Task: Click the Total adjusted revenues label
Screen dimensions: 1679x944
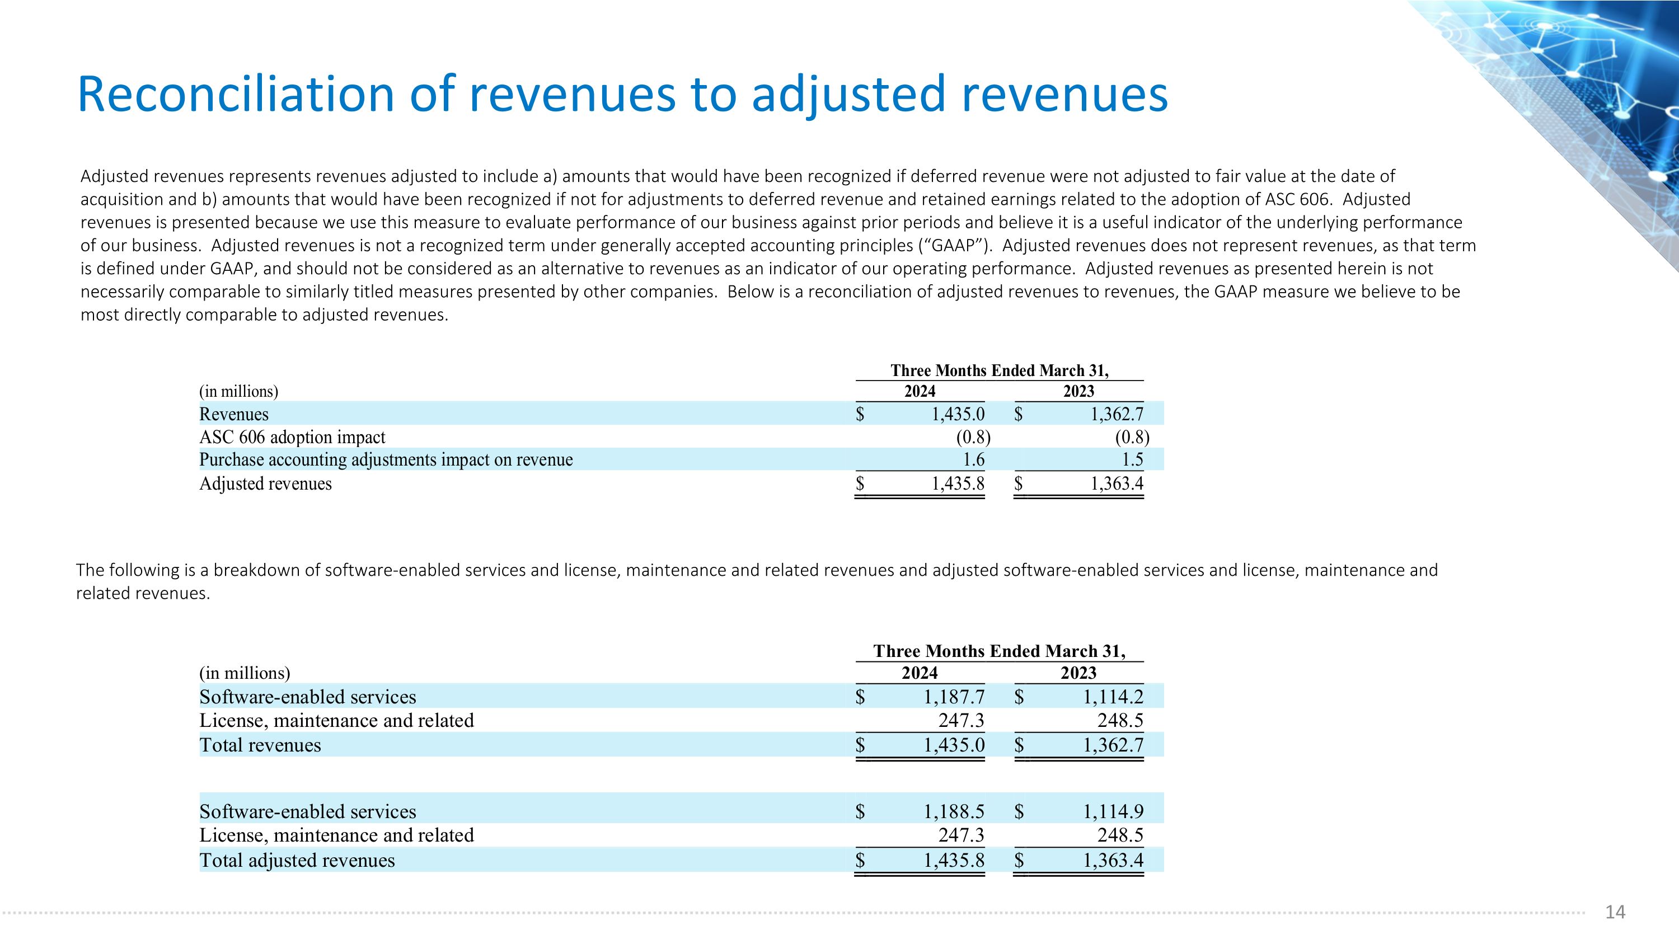Action: click(297, 861)
